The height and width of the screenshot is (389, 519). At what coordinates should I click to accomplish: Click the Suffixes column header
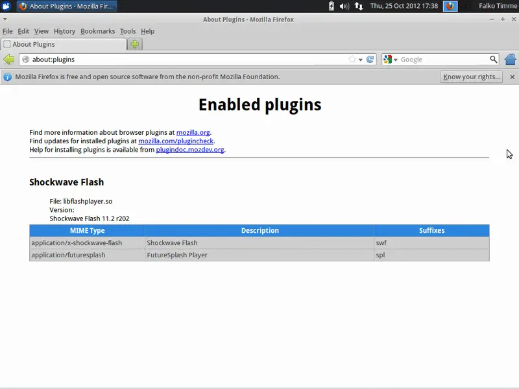(x=431, y=231)
